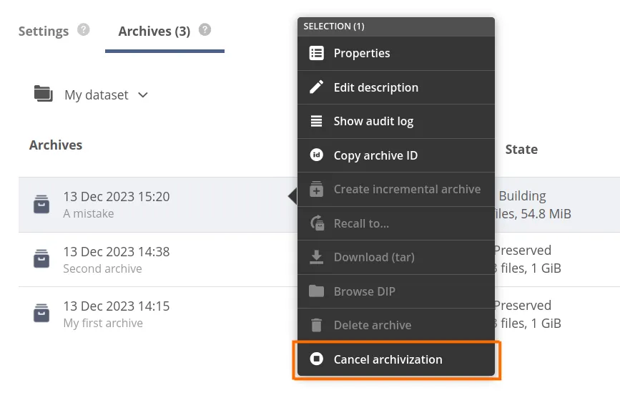Click the archive icon for 13 Dec 2023 14:38

click(41, 259)
